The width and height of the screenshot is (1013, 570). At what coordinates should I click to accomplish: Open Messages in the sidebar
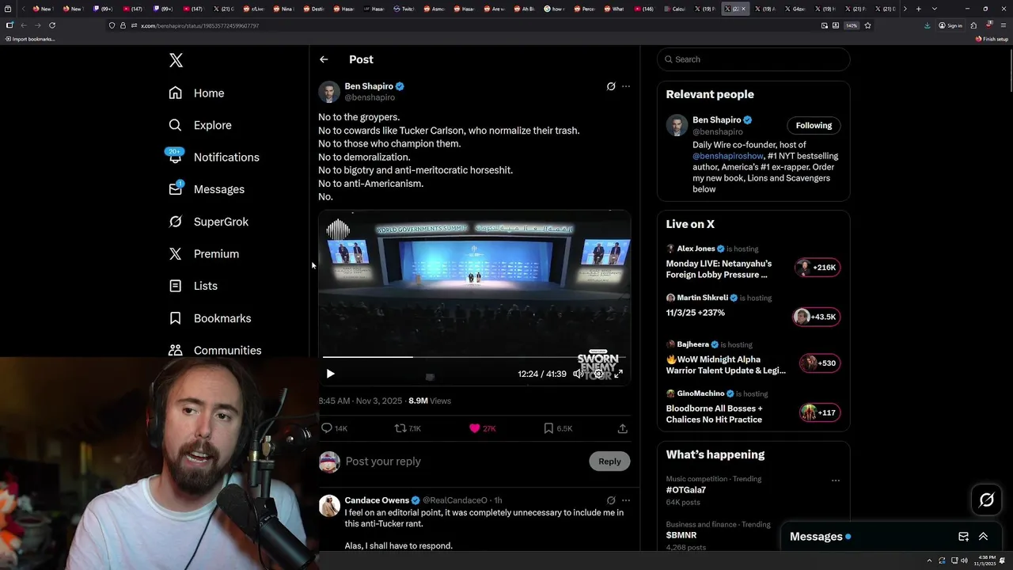[206, 189]
